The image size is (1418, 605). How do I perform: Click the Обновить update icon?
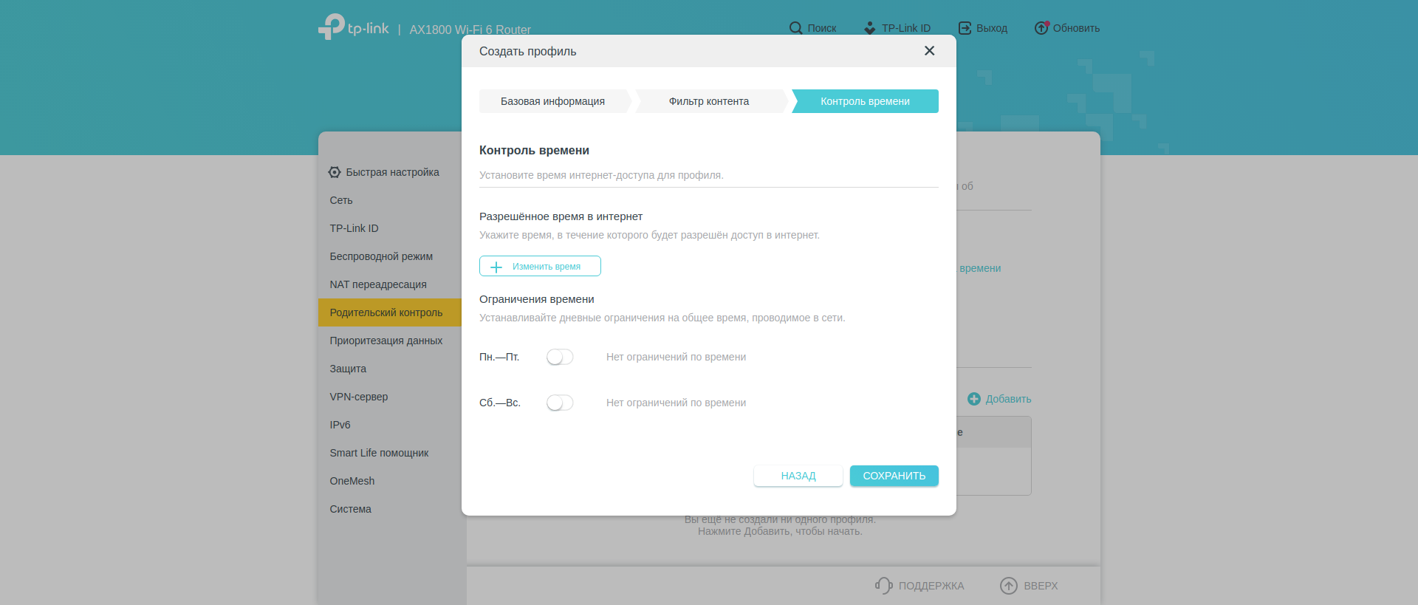[1041, 28]
